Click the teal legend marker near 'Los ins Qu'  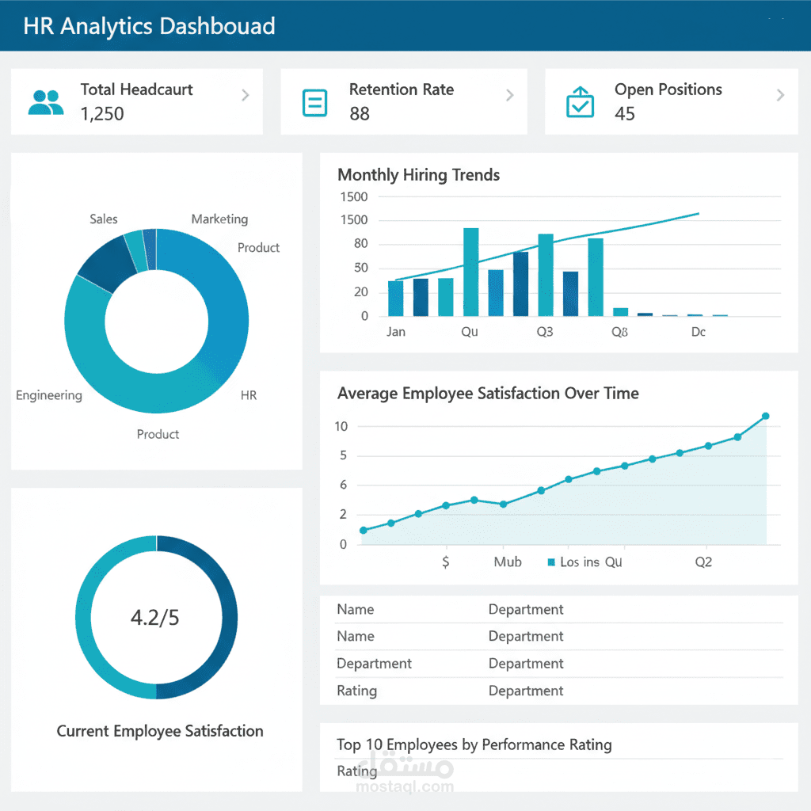pos(550,562)
